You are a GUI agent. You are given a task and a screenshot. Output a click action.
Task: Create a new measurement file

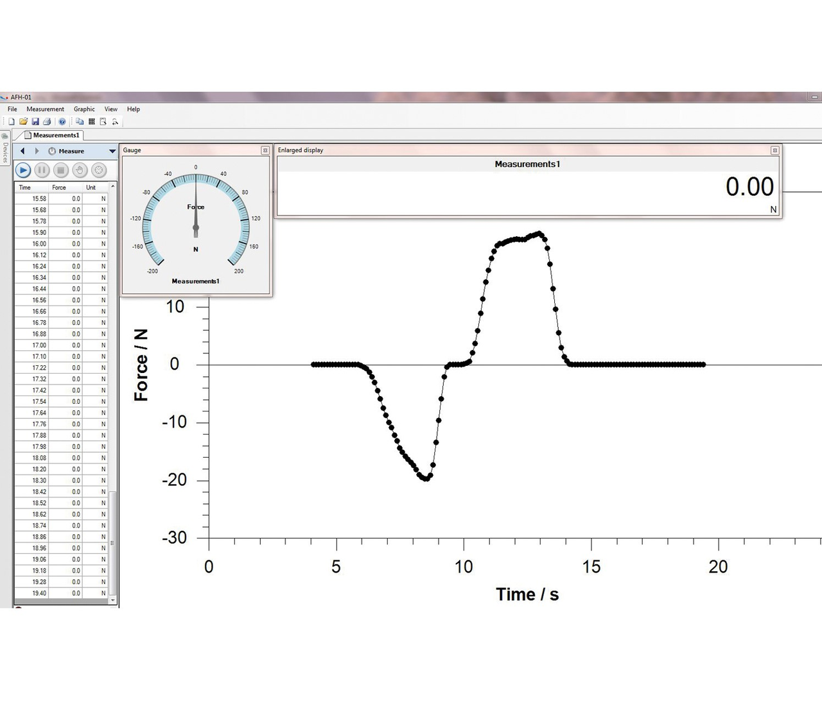coord(12,121)
